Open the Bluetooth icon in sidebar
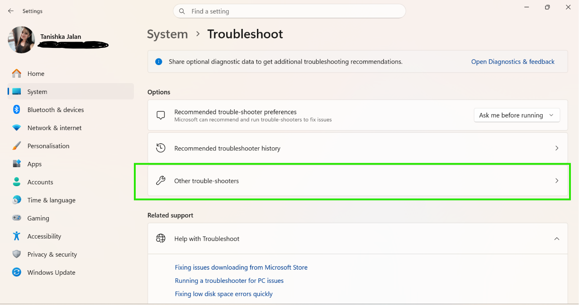 coord(17,109)
